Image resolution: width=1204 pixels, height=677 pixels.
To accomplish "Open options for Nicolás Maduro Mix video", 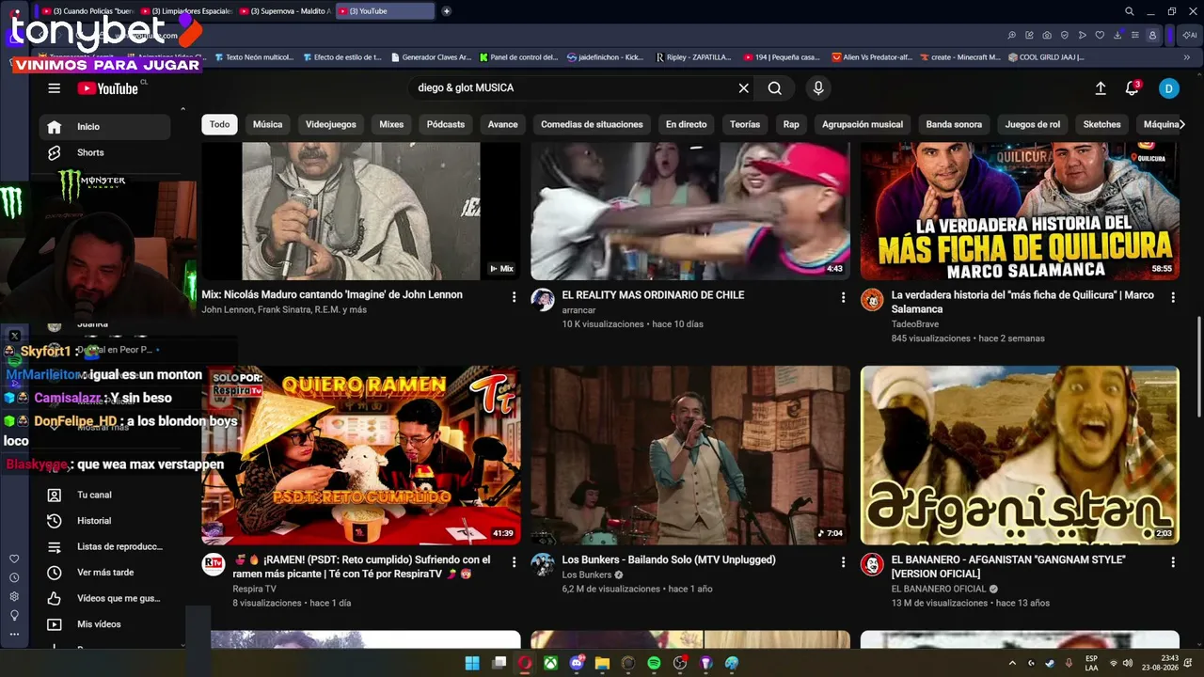I will pos(514,297).
